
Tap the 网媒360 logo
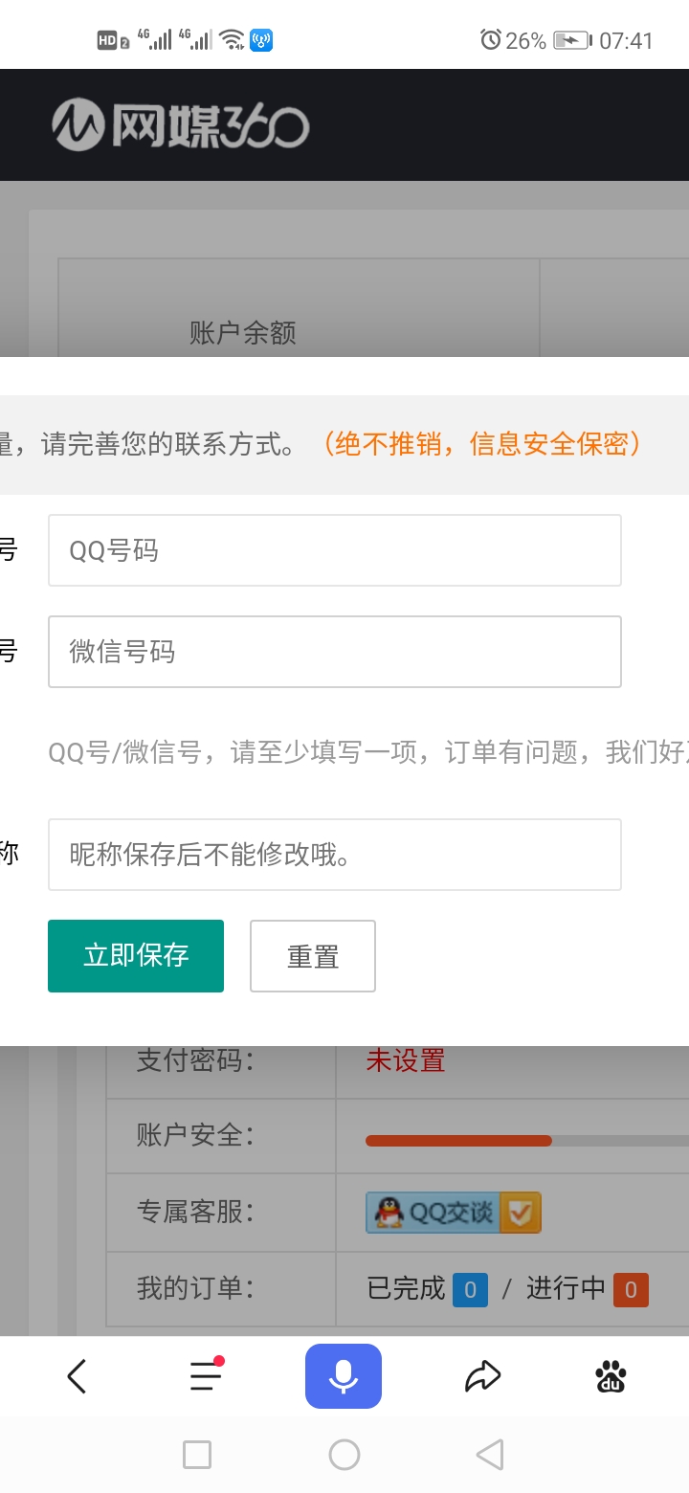coord(180,125)
